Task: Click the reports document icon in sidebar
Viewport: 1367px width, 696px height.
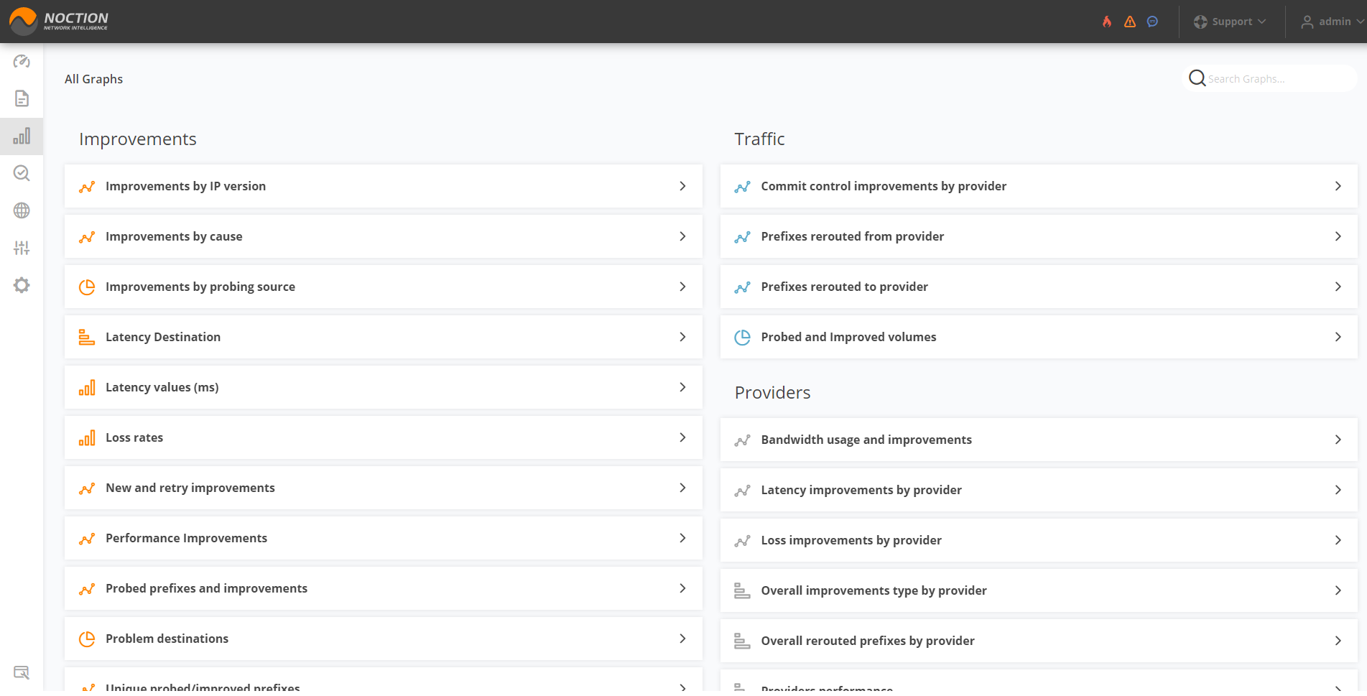Action: 22,98
